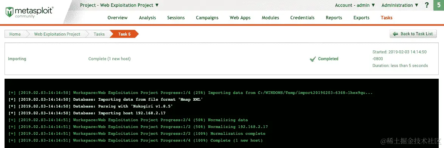
Task: Open the Credentials tab
Action: click(303, 17)
